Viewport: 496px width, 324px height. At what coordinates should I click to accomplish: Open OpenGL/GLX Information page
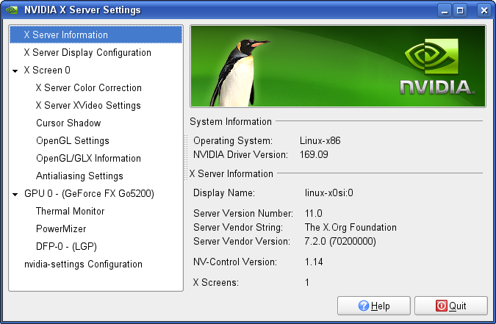coord(88,158)
